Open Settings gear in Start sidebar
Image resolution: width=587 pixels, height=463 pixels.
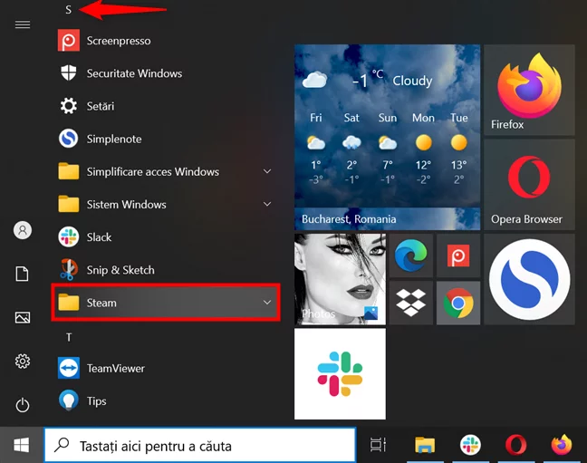[23, 362]
